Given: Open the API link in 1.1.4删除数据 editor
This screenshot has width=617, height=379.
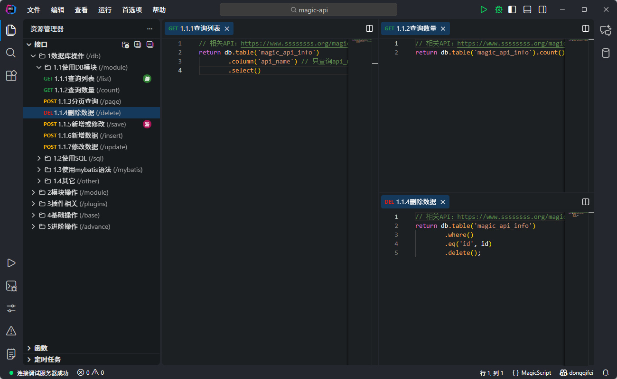Looking at the screenshot, I should tap(511, 217).
